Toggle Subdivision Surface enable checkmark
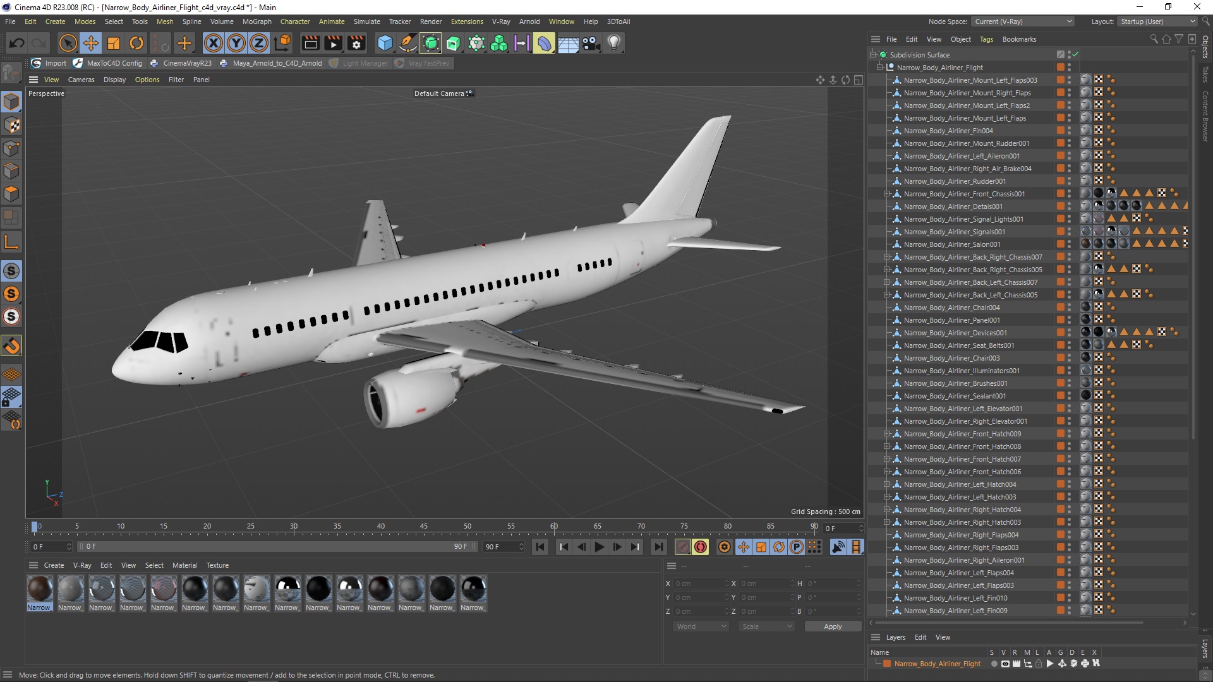 (1075, 55)
